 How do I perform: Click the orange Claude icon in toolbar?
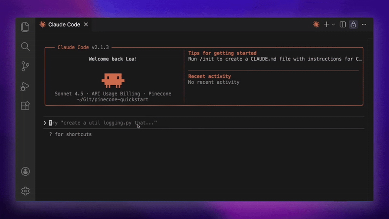tap(316, 24)
